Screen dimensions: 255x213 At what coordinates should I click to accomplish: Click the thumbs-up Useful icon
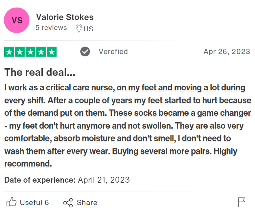12,202
